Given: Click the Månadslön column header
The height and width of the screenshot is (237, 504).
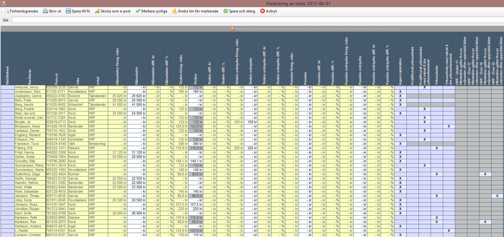Looking at the screenshot, I should pos(137,58).
